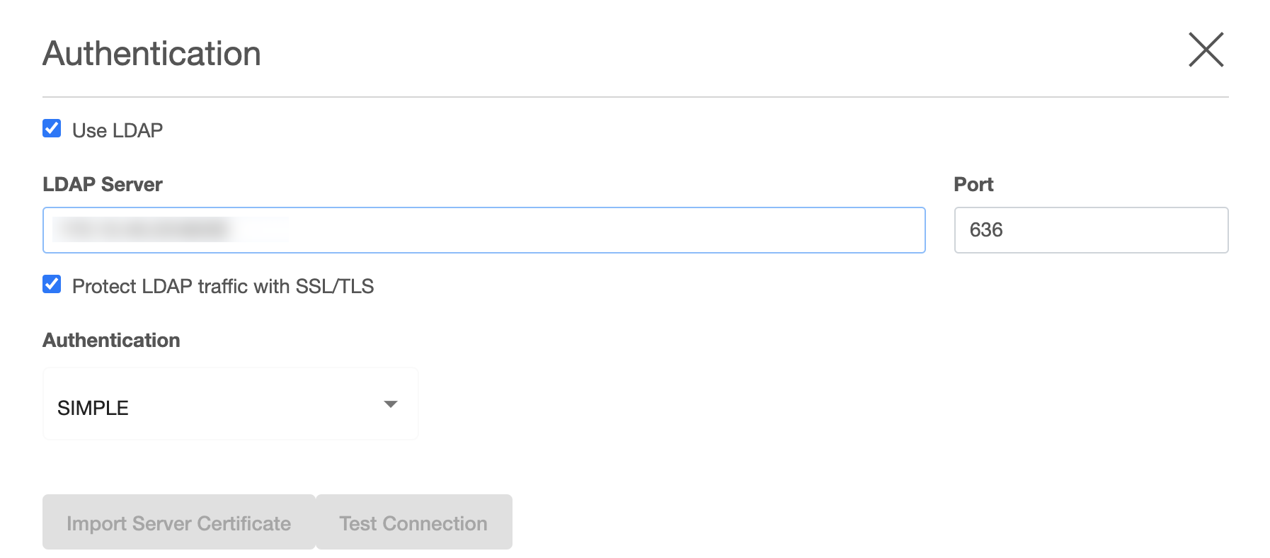Click the bold 'Authentication' field label
Screen dimensions: 1270x558
pos(111,340)
